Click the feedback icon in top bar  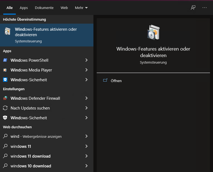coord(193,8)
